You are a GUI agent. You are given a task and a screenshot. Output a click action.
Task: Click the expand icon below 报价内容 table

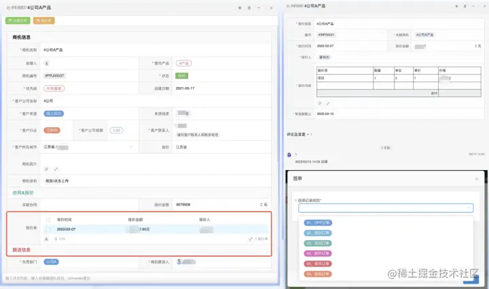(328, 103)
